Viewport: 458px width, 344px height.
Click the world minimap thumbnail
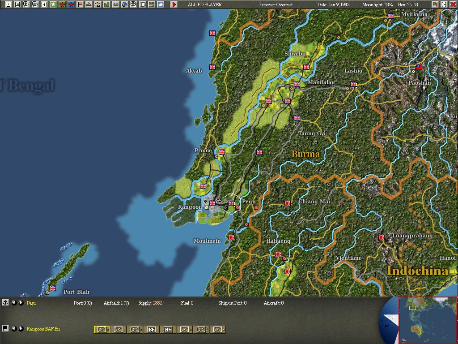pos(427,320)
